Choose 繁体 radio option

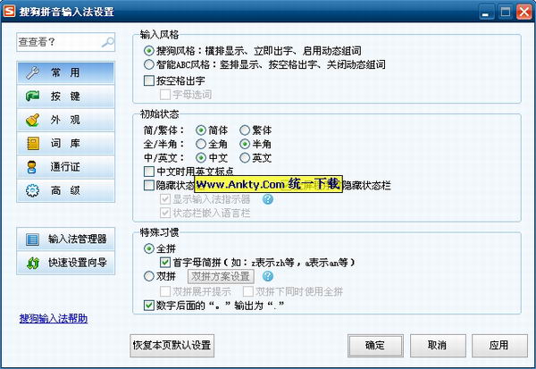coord(245,130)
